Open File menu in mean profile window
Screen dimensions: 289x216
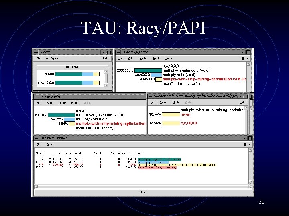pos(39,103)
